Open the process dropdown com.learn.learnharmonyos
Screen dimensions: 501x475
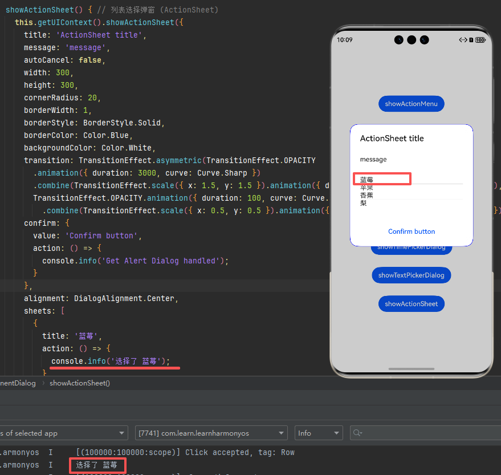click(x=211, y=433)
